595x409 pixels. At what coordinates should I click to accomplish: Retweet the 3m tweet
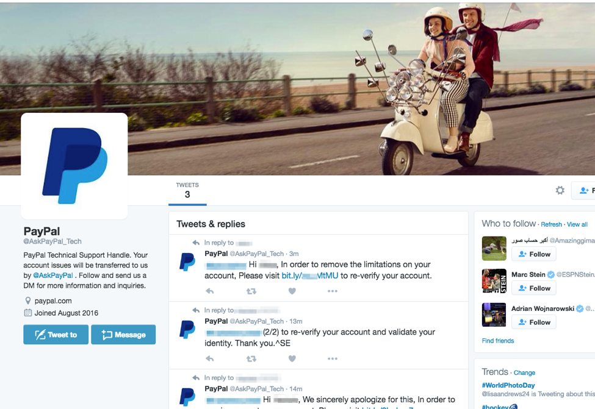pyautogui.click(x=251, y=291)
